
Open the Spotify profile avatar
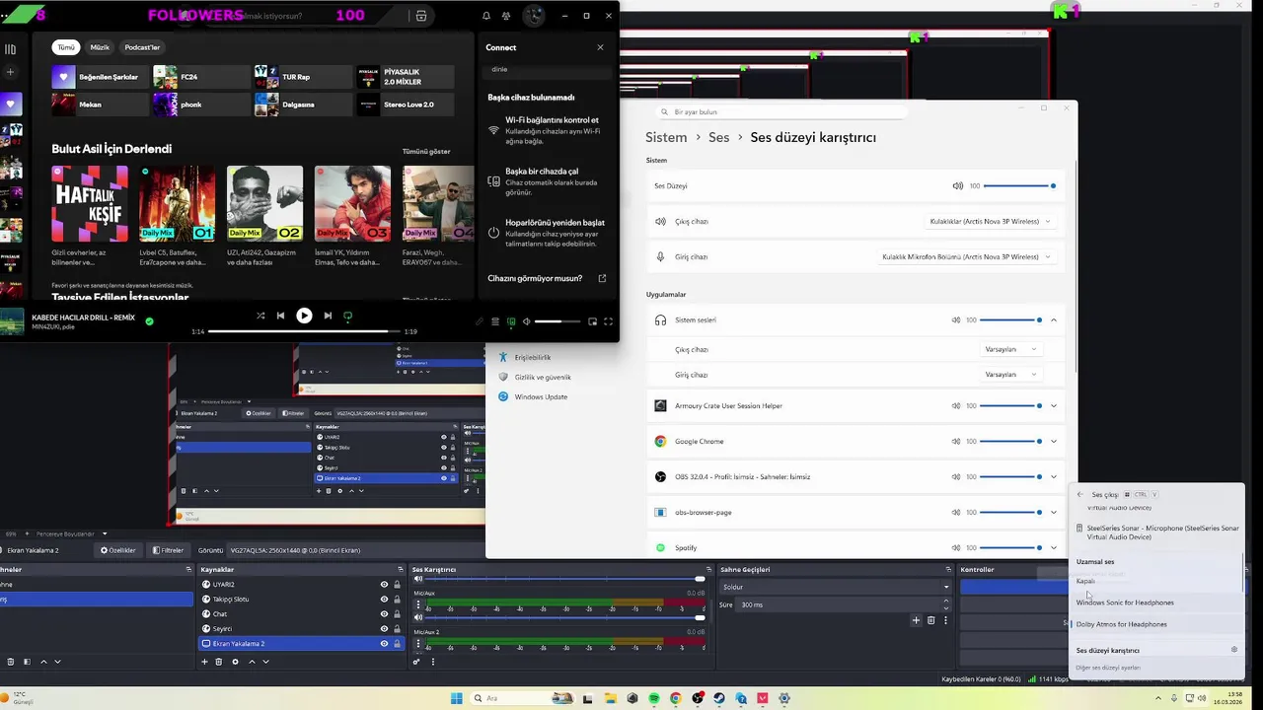coord(533,16)
